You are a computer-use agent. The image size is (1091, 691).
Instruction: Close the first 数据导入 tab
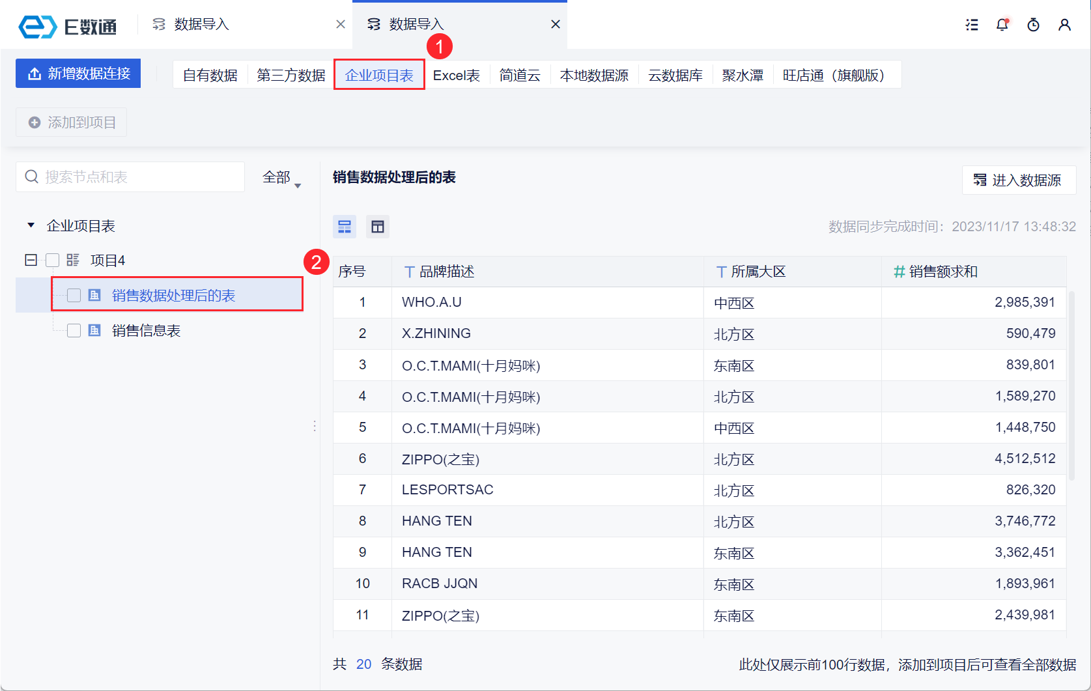click(341, 24)
